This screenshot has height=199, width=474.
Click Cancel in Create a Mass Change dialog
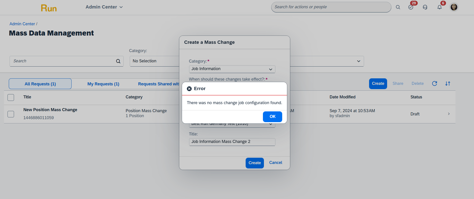276,163
